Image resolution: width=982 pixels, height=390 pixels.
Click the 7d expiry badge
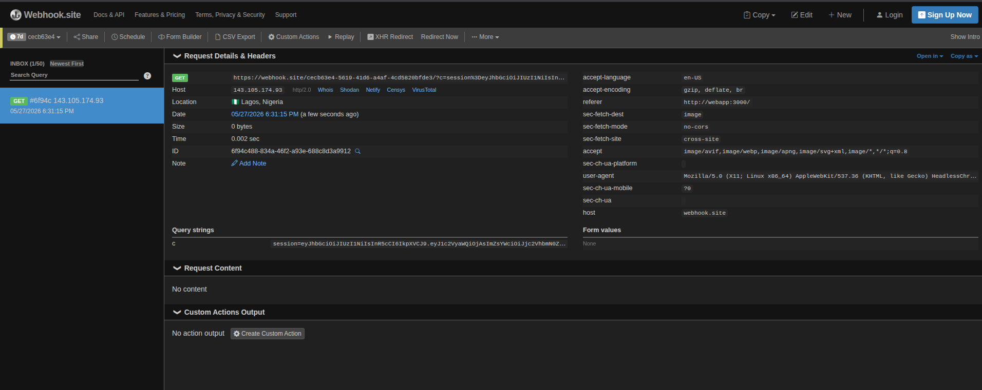click(x=16, y=37)
